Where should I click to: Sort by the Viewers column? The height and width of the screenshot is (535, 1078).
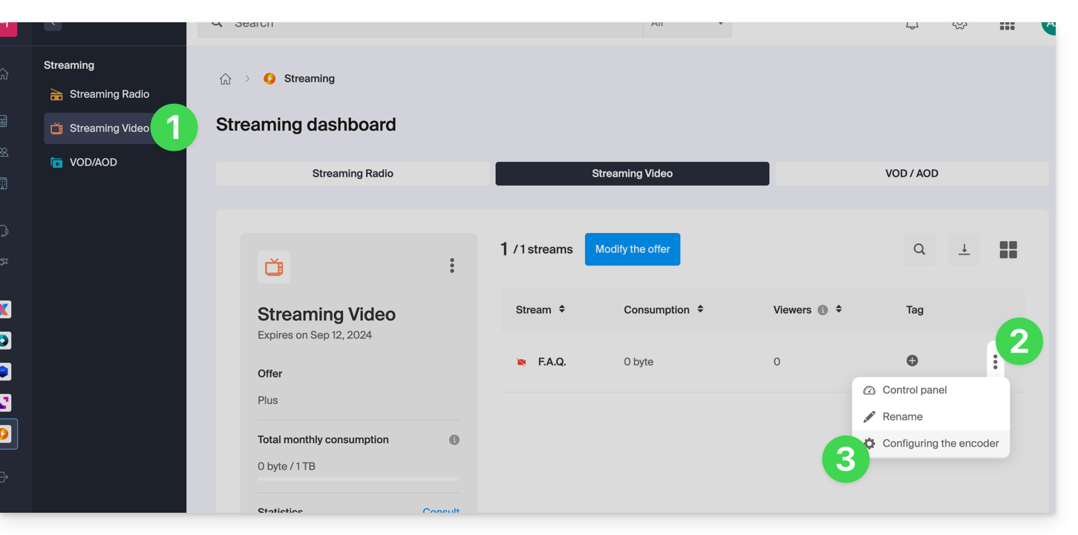pyautogui.click(x=838, y=309)
